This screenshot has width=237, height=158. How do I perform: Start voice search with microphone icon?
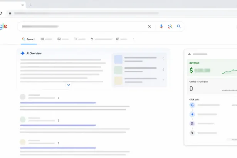[161, 27]
